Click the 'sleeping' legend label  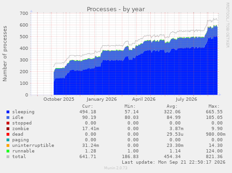pos(23,112)
